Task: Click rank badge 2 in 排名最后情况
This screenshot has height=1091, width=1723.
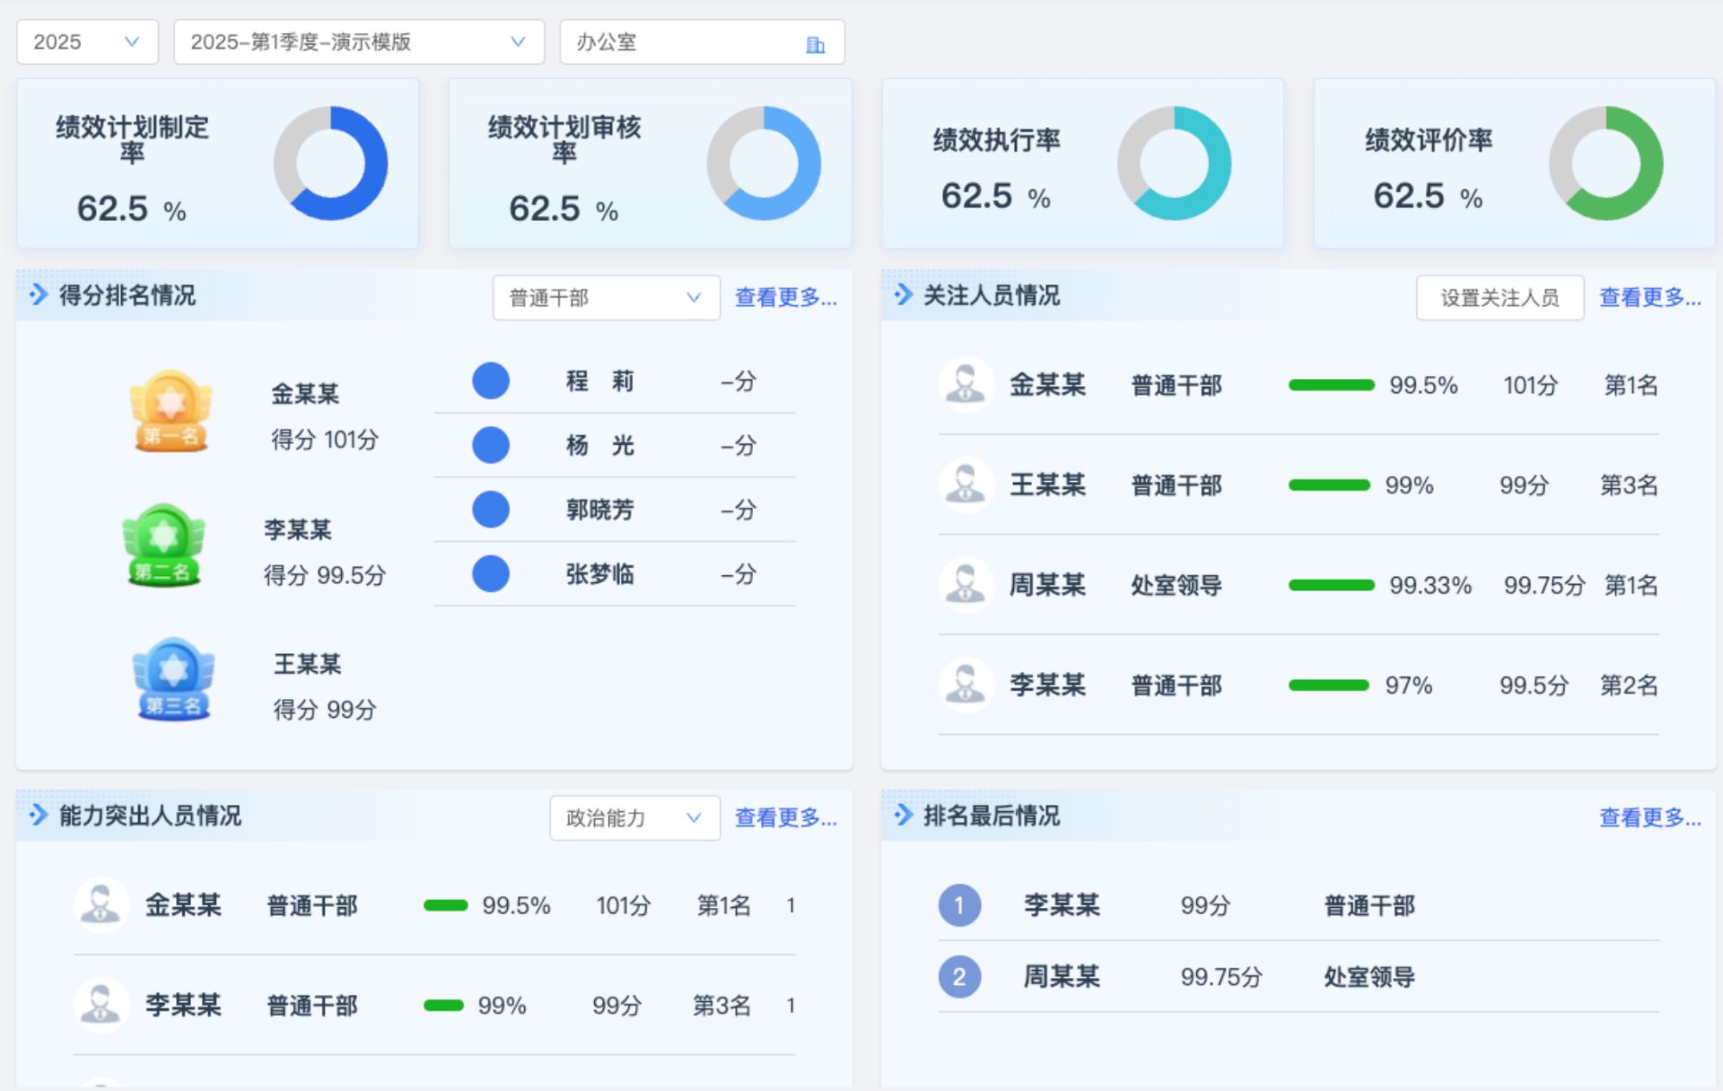Action: pos(959,976)
